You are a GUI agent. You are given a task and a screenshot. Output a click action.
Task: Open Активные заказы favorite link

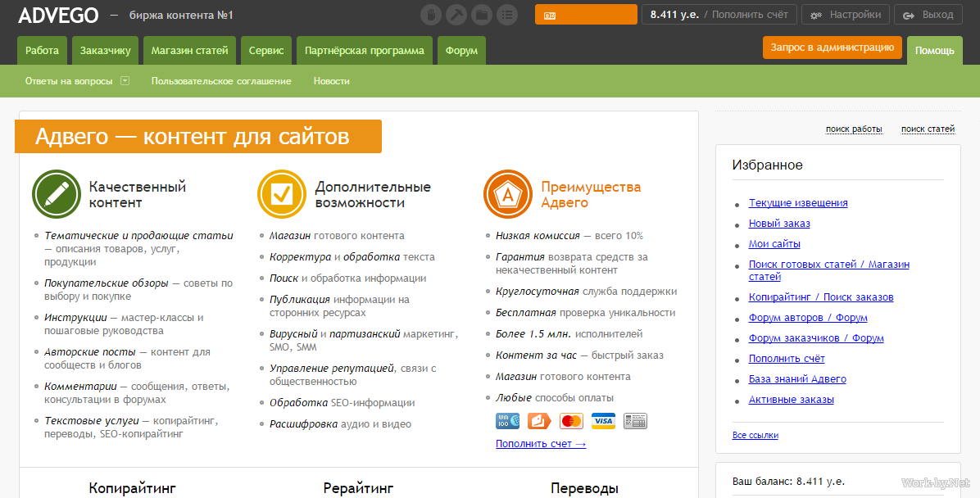pyautogui.click(x=792, y=399)
